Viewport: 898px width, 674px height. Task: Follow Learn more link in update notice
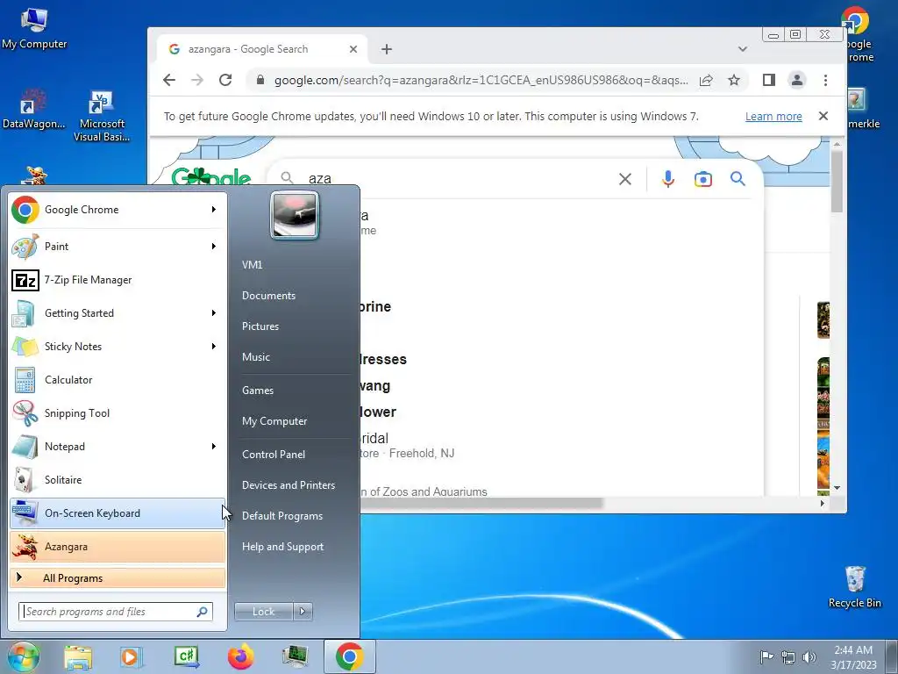(x=773, y=117)
